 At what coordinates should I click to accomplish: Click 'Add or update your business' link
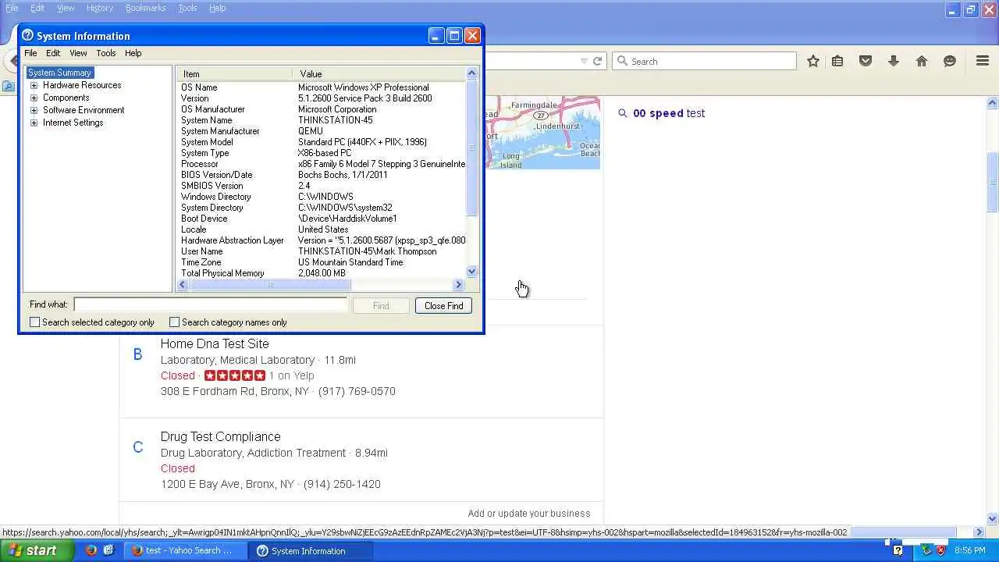(x=528, y=513)
